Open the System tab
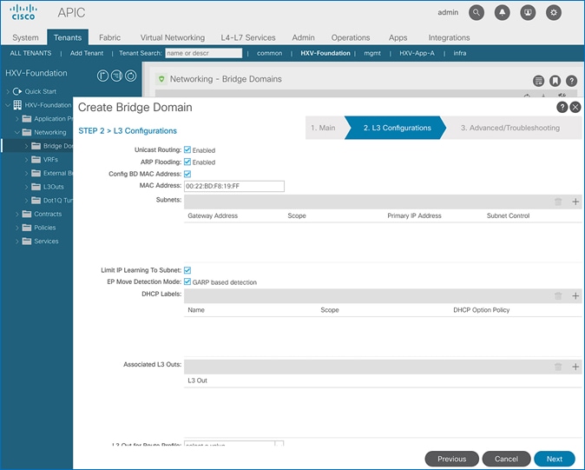Viewport: 585px width, 470px height. (x=25, y=37)
